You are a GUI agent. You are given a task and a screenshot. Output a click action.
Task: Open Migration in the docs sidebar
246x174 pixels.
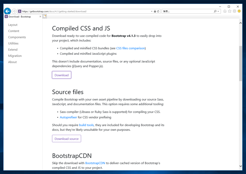(15, 56)
